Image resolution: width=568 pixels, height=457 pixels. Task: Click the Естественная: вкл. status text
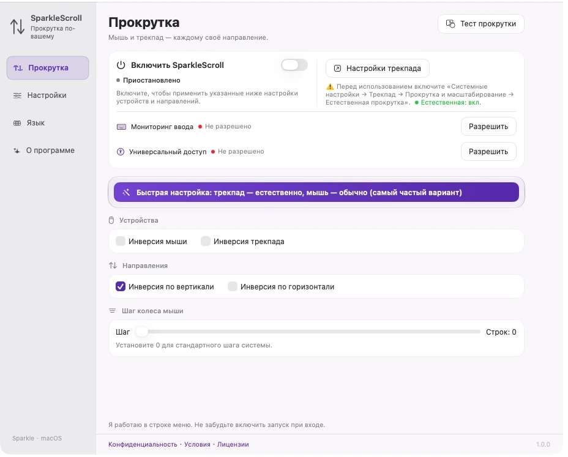point(450,103)
